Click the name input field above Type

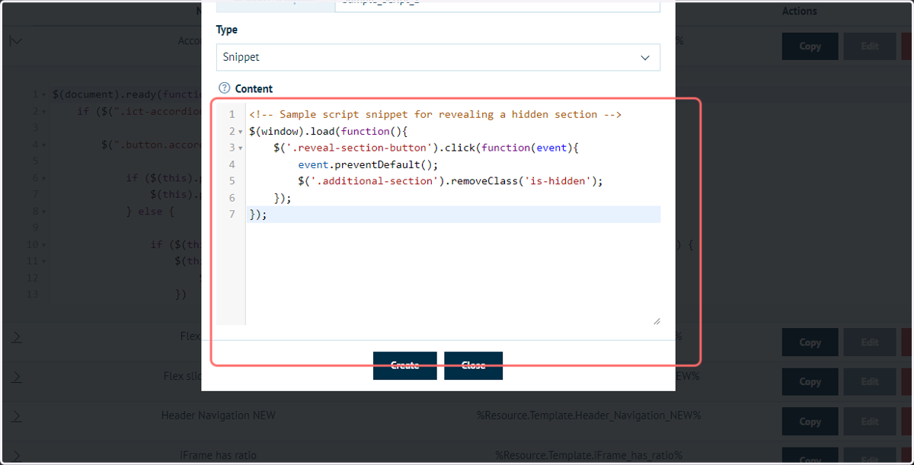(x=497, y=5)
